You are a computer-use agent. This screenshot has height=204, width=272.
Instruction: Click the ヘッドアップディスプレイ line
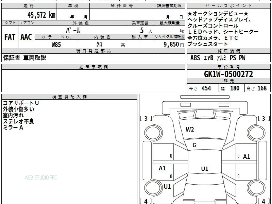(x=219, y=20)
